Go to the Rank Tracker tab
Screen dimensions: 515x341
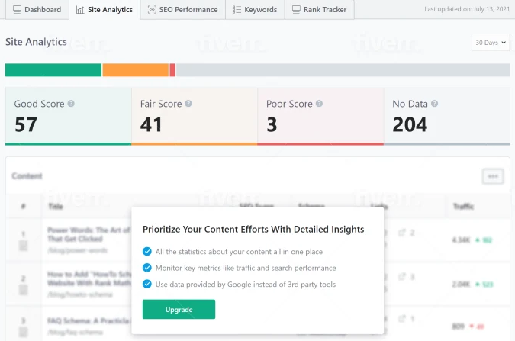click(320, 9)
